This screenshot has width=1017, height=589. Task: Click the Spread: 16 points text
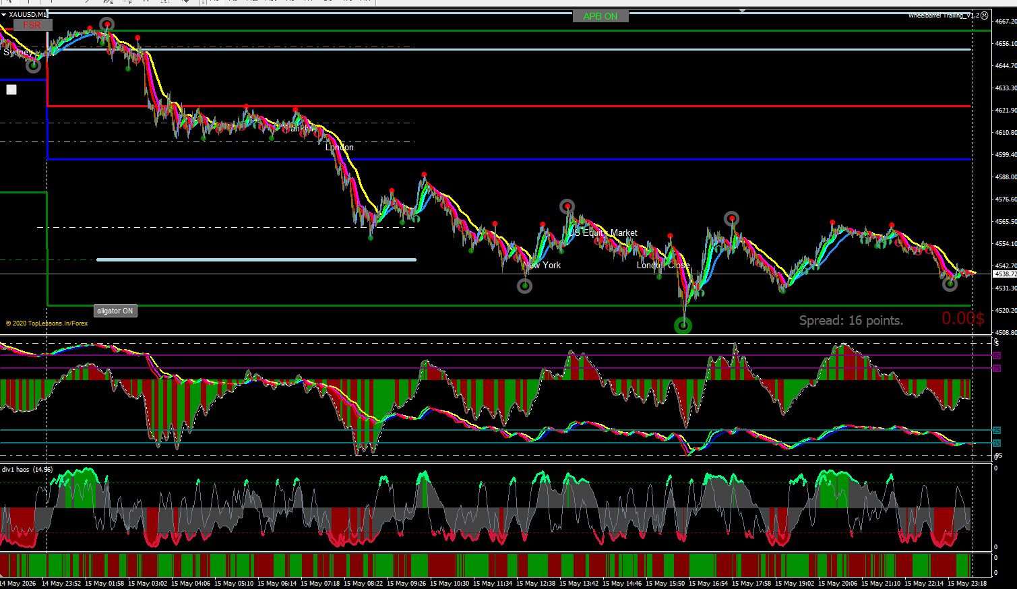(851, 320)
